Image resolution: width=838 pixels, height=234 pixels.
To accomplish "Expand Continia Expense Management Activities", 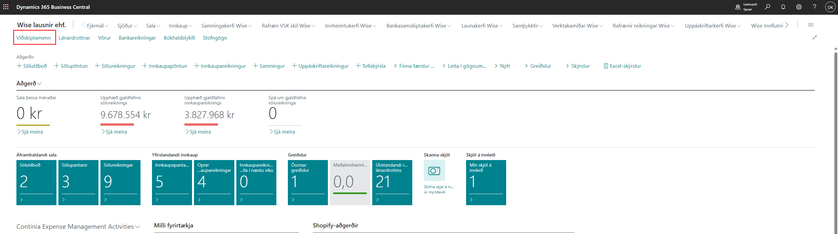I will [x=78, y=226].
